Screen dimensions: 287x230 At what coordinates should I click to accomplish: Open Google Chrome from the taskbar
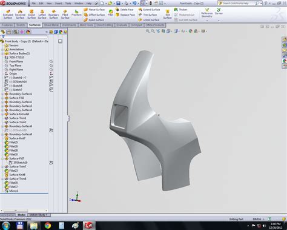tap(48, 225)
